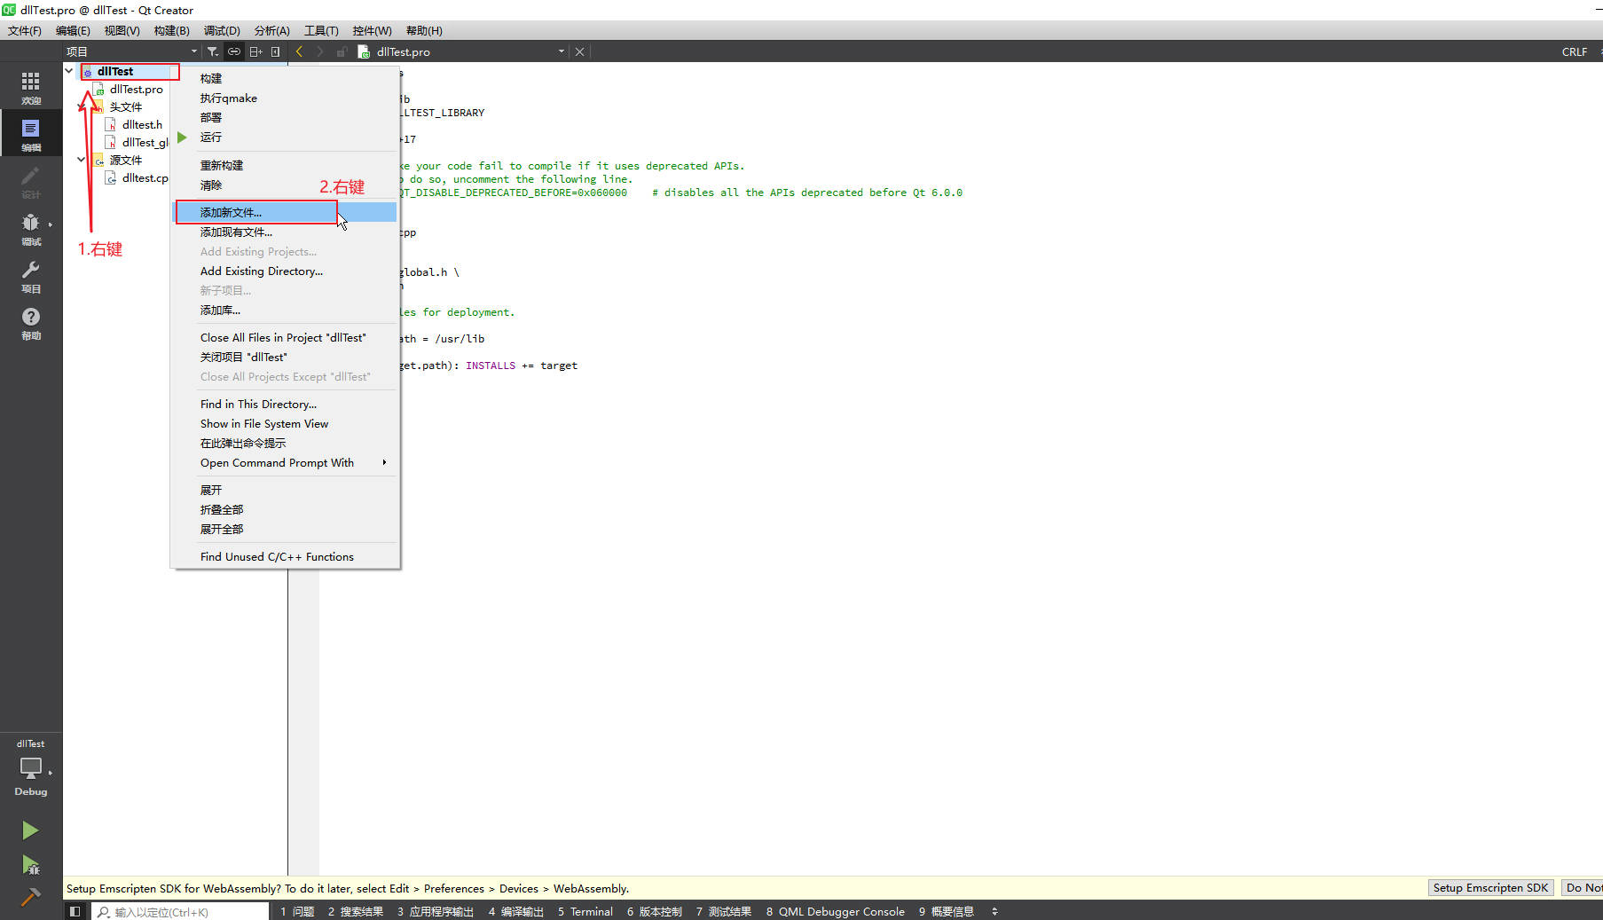Open the 构建(B) menu

(171, 30)
